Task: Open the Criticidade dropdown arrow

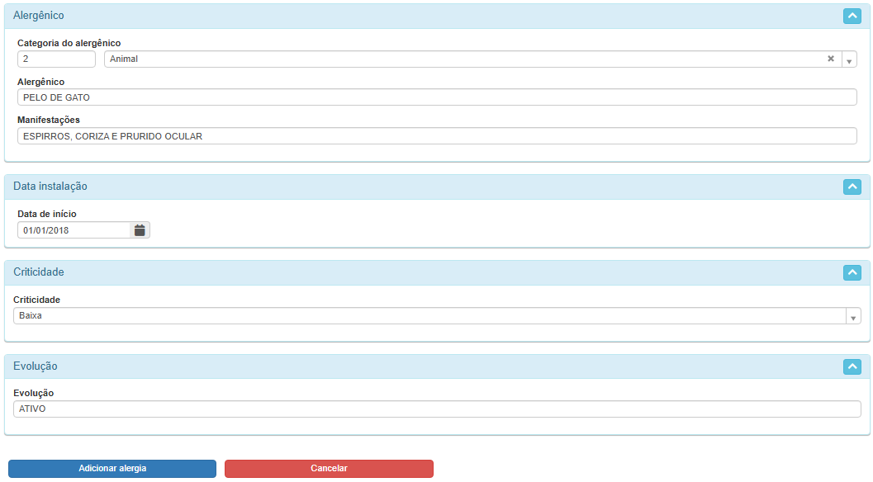Action: pos(852,317)
